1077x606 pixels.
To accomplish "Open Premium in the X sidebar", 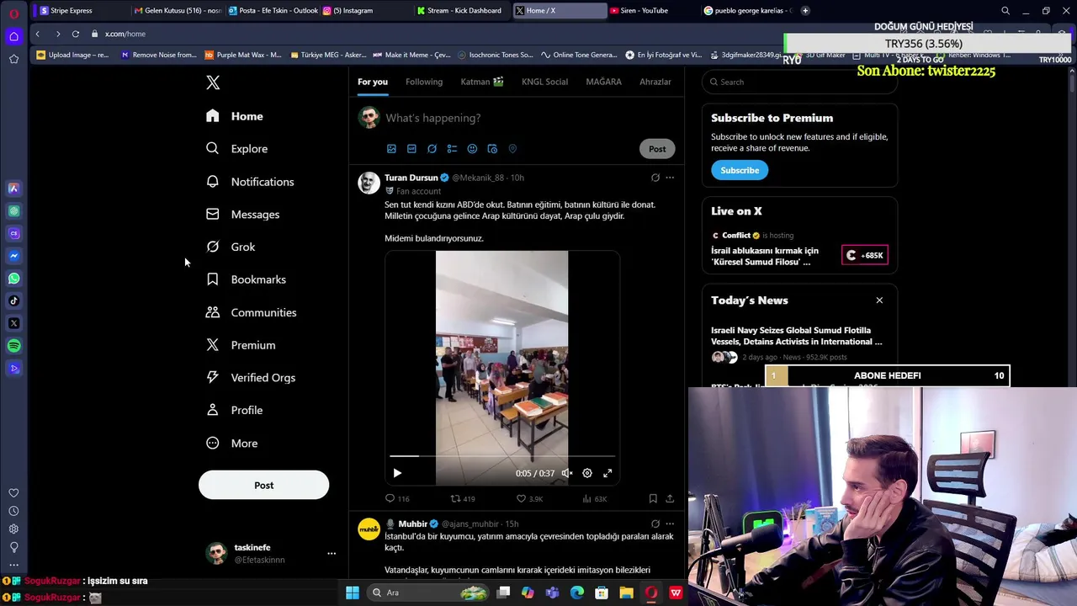I will click(x=241, y=345).
